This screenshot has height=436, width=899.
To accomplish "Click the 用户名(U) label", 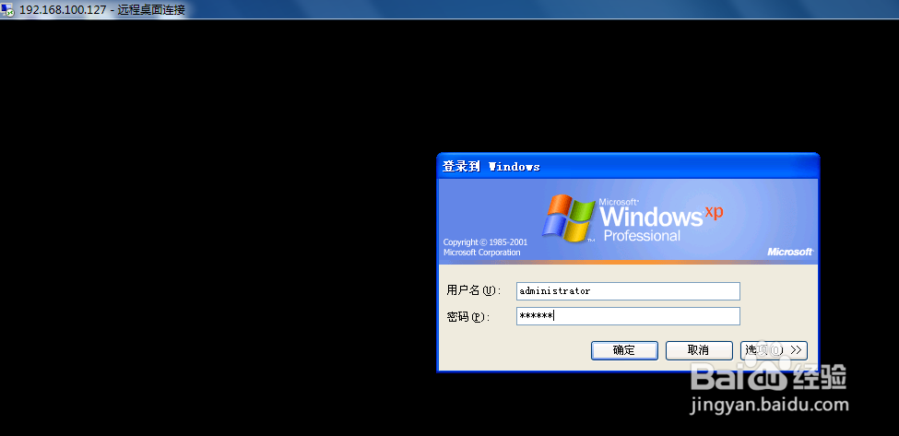I will [474, 290].
